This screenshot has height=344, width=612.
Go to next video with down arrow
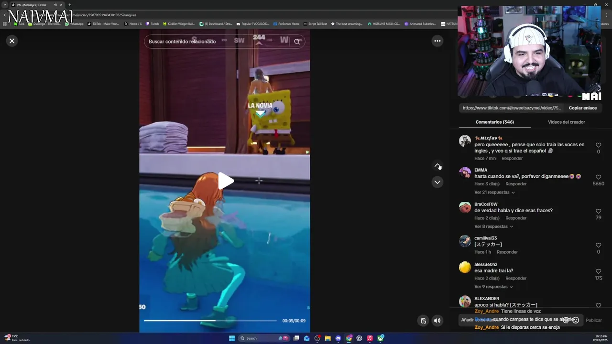437,182
